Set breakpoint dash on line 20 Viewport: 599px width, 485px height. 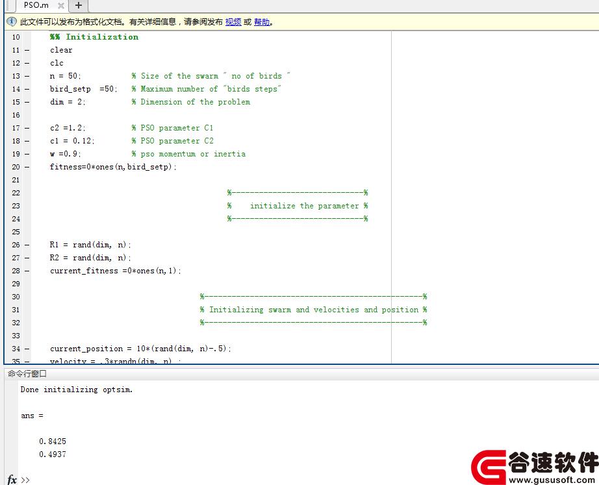pos(27,167)
